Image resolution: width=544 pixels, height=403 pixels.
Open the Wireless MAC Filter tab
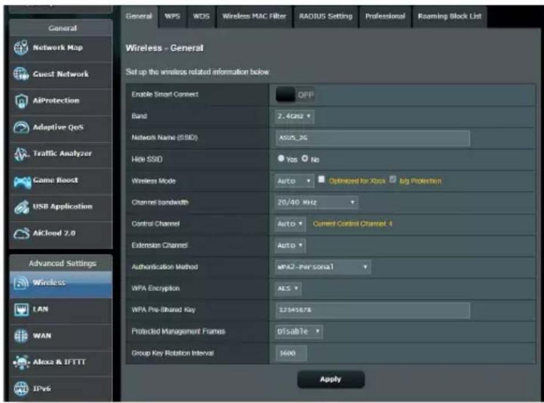(x=255, y=17)
